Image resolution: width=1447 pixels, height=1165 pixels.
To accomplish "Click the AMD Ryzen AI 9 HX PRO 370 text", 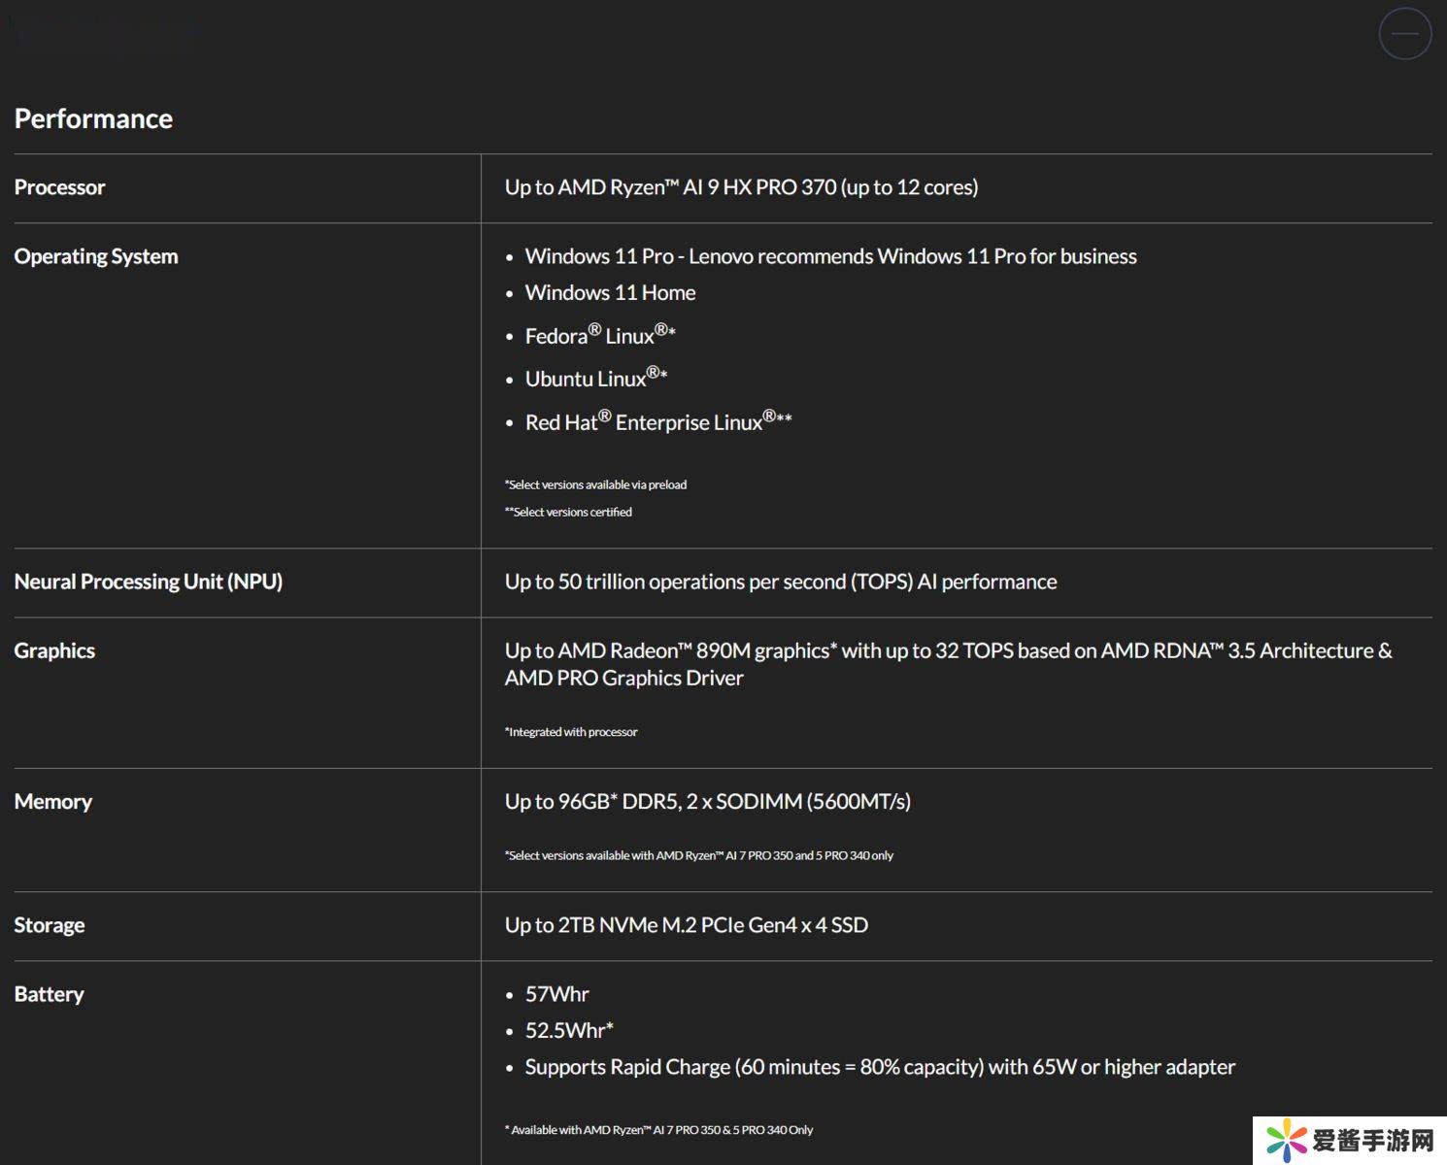I will (x=741, y=187).
